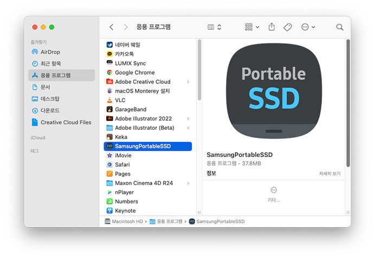The width and height of the screenshot is (374, 258).
Task: Expand Maxon Cinema 4D R24 chevron
Action: click(188, 183)
